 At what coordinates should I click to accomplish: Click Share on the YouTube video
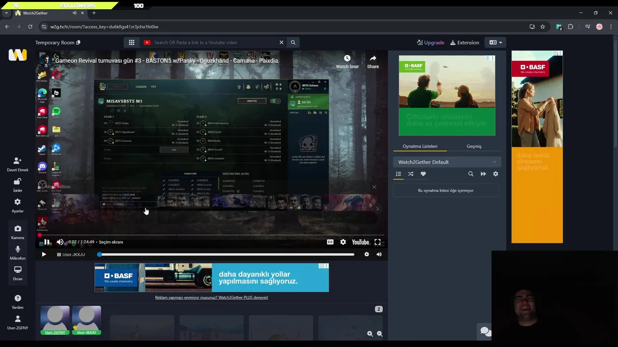pos(373,62)
